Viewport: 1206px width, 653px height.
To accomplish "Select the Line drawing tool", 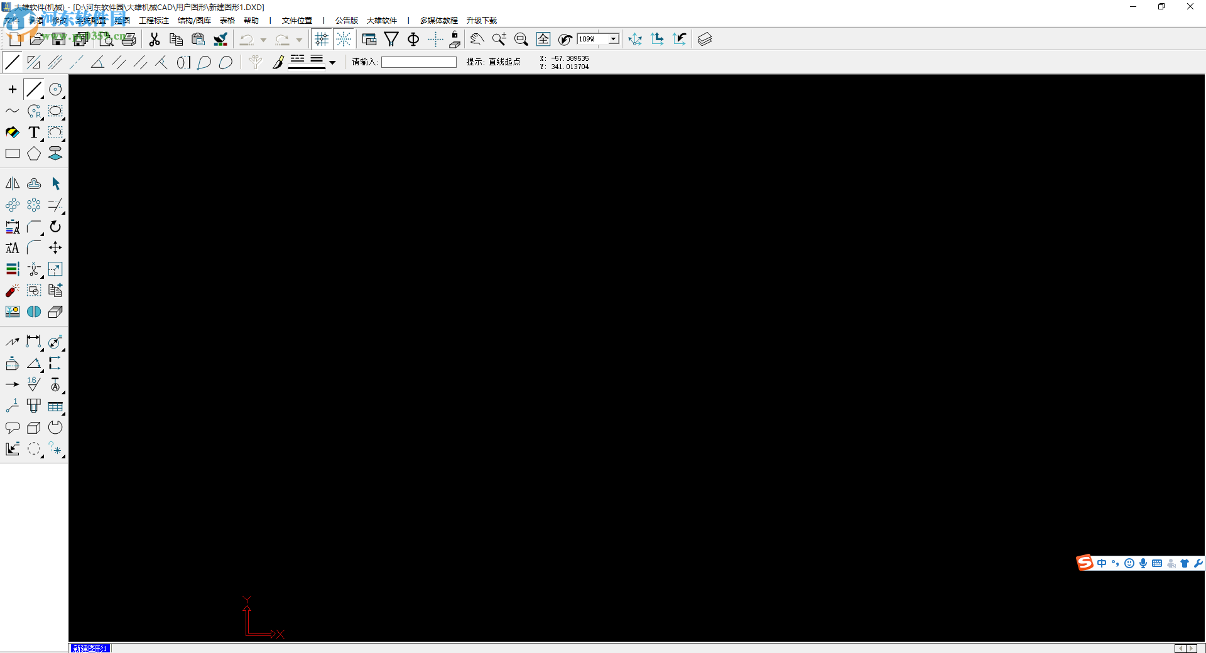I will pyautogui.click(x=34, y=90).
